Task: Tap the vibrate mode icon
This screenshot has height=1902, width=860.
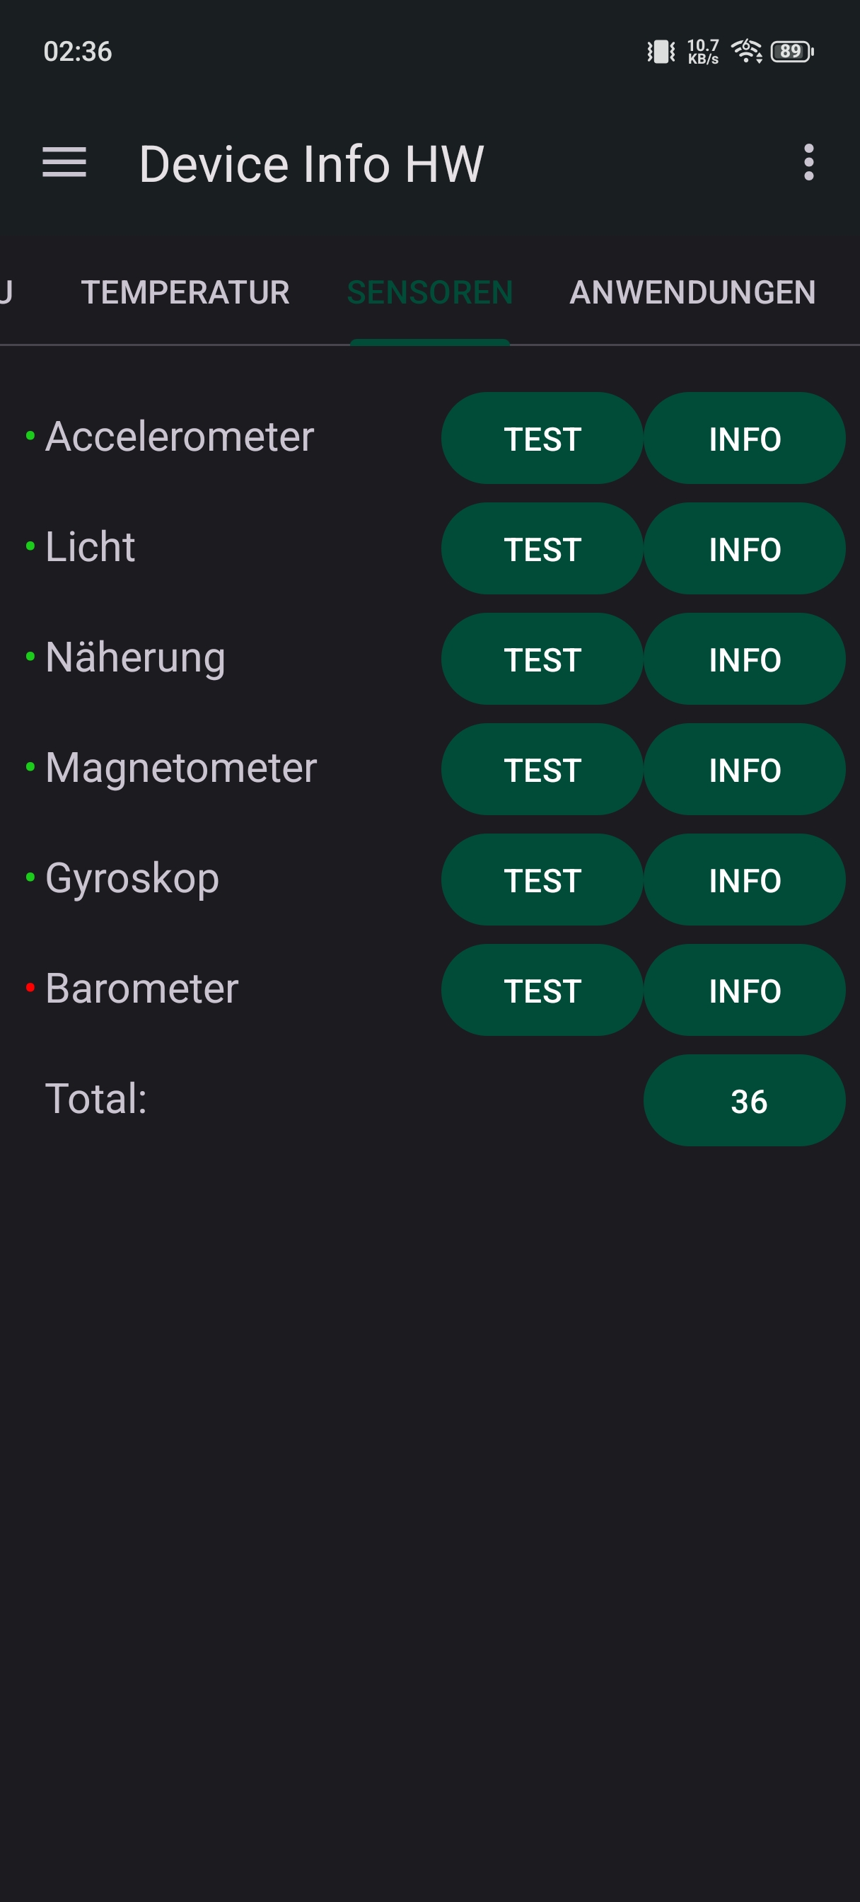Action: 661,52
